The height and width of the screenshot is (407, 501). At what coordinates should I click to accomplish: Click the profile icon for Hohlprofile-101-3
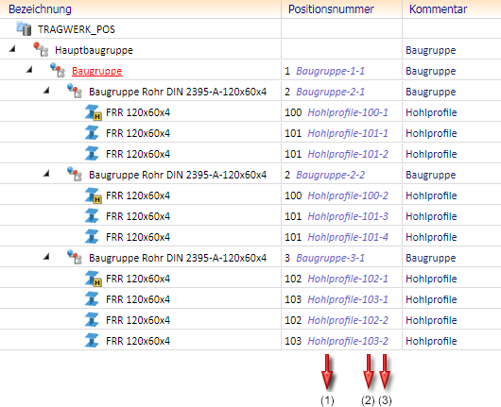click(92, 216)
